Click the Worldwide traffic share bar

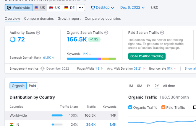click(57, 115)
